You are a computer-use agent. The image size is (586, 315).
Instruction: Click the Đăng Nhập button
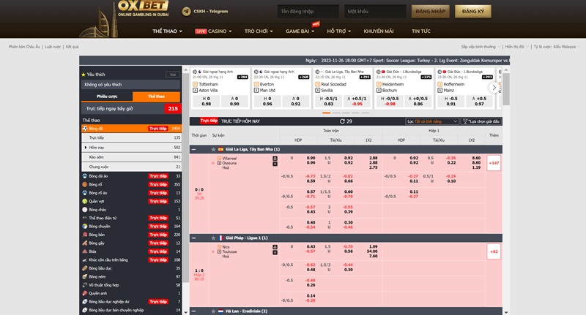(430, 12)
